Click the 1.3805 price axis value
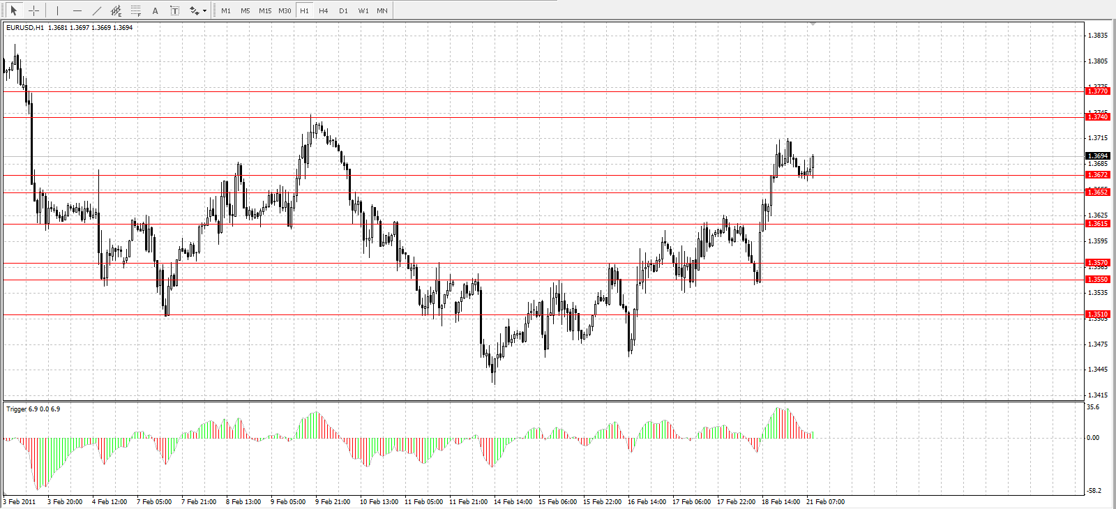Screen dimensions: 1116x509 [1098, 61]
